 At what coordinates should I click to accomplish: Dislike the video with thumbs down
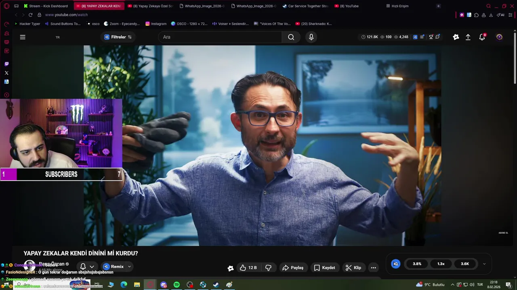click(x=268, y=267)
